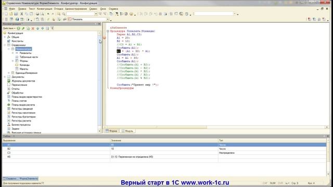Click the Cut scissors toolbar icon
Viewport: 333px width, 187px height.
[x=21, y=14]
